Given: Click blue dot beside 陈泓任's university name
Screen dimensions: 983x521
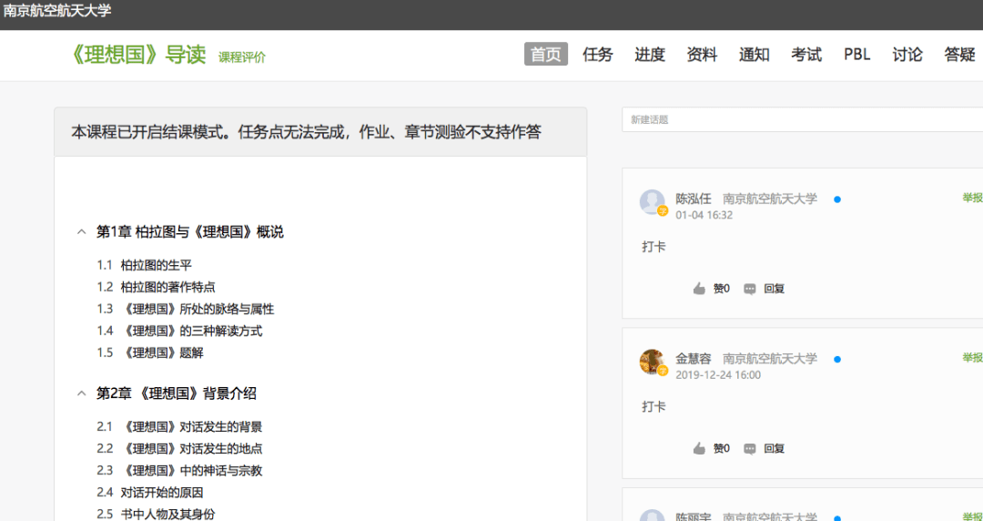Looking at the screenshot, I should coord(837,199).
